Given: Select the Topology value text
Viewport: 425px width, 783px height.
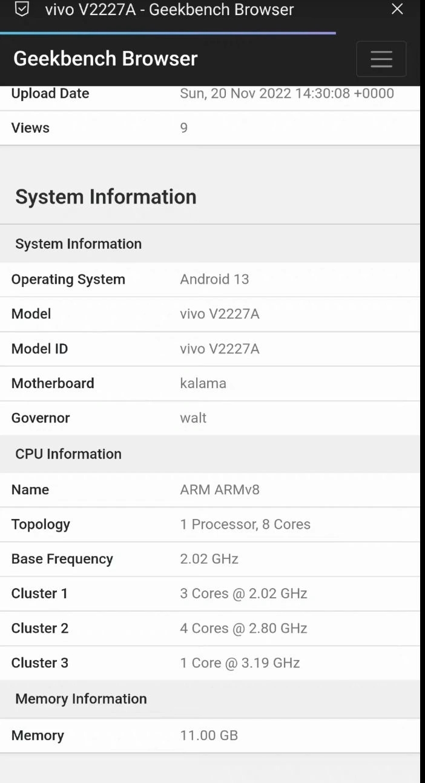Looking at the screenshot, I should [x=245, y=524].
